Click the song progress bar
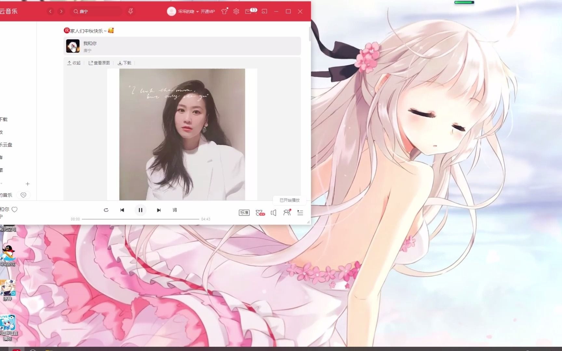 pyautogui.click(x=140, y=219)
